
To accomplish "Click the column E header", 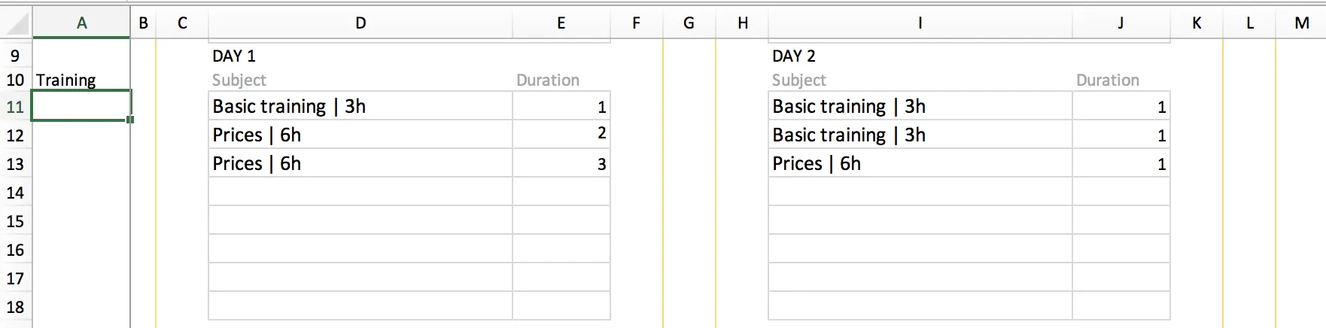I will pyautogui.click(x=561, y=23).
